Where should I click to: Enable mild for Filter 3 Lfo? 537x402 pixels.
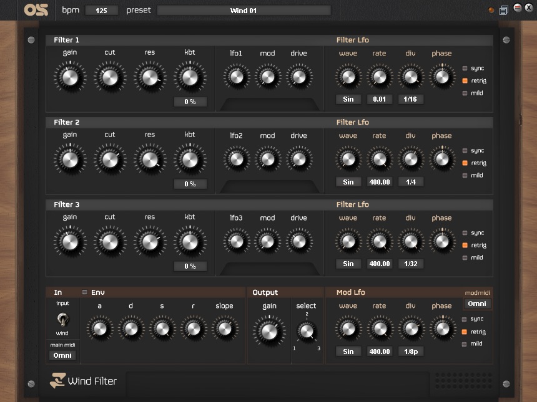465,257
